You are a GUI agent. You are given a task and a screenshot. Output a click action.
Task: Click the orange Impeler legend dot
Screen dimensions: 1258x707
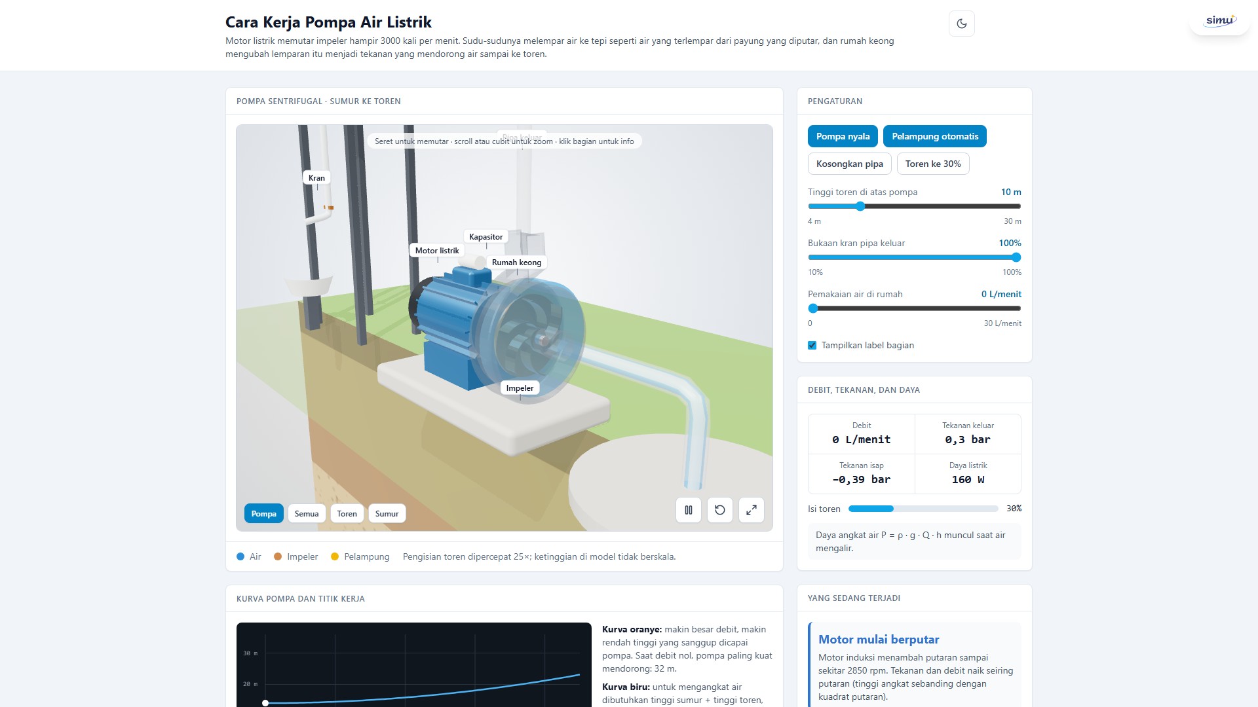coord(278,556)
